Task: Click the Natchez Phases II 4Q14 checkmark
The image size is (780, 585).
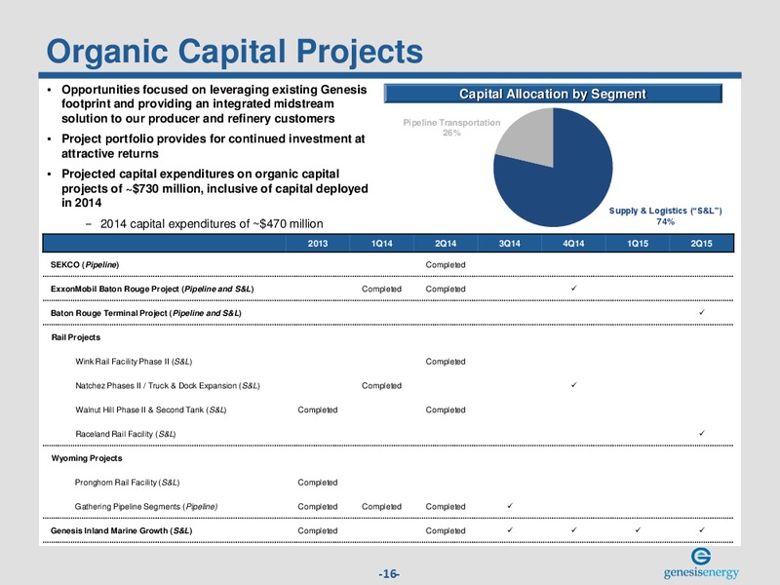Action: 573,384
